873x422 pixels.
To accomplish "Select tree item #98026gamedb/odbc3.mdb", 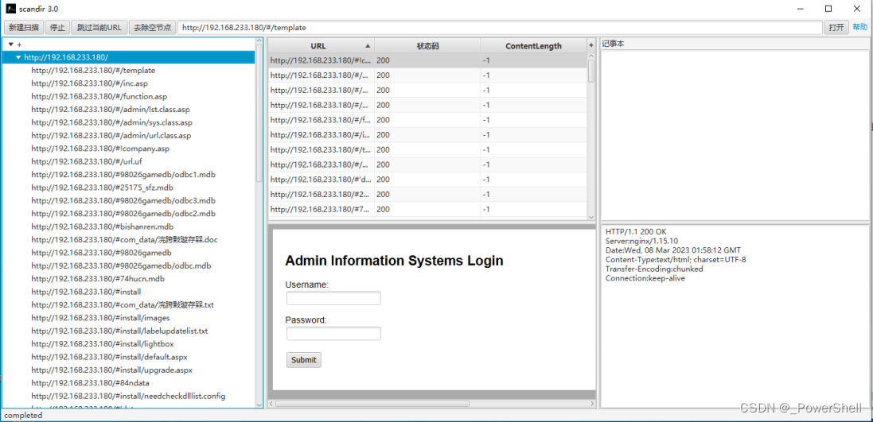I will point(123,200).
